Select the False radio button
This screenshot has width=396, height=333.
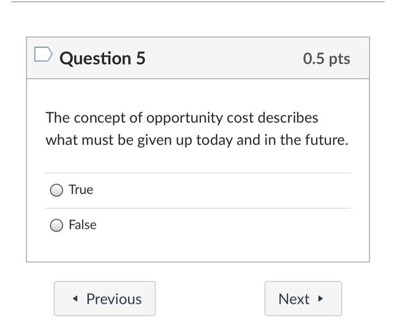click(57, 225)
